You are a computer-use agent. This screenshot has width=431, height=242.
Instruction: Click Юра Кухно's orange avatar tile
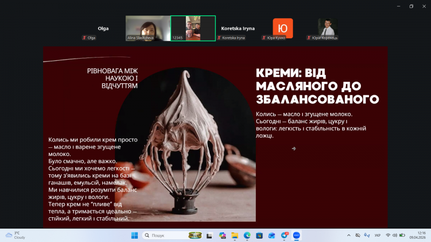(x=283, y=28)
